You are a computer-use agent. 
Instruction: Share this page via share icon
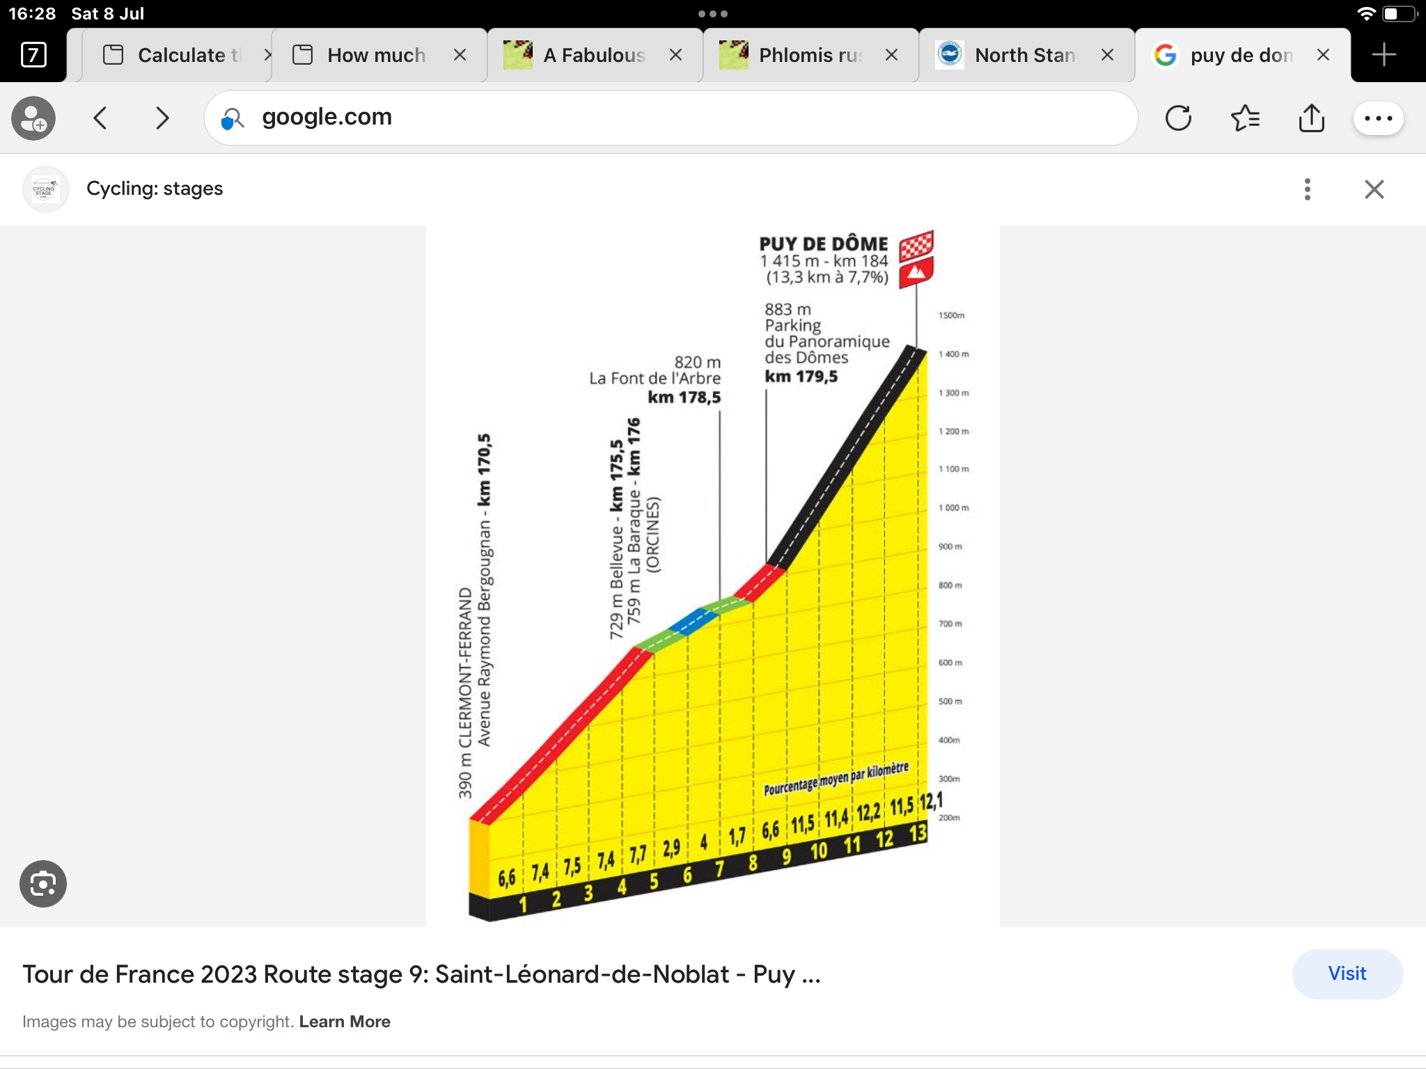point(1311,118)
